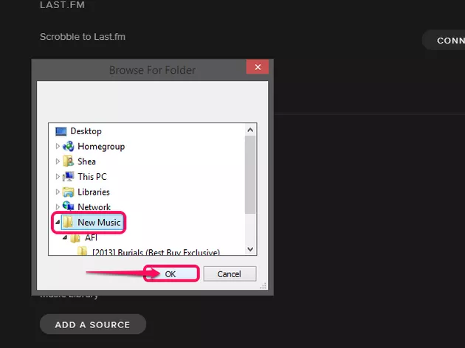Click the folder tree scrollbar thumb
The height and width of the screenshot is (348, 465).
[250, 175]
